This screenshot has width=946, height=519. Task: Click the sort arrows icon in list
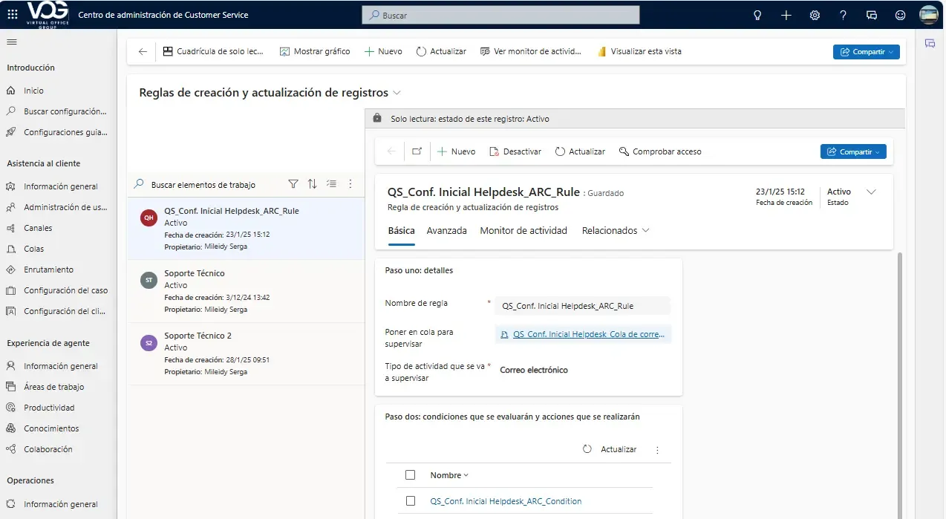(313, 184)
